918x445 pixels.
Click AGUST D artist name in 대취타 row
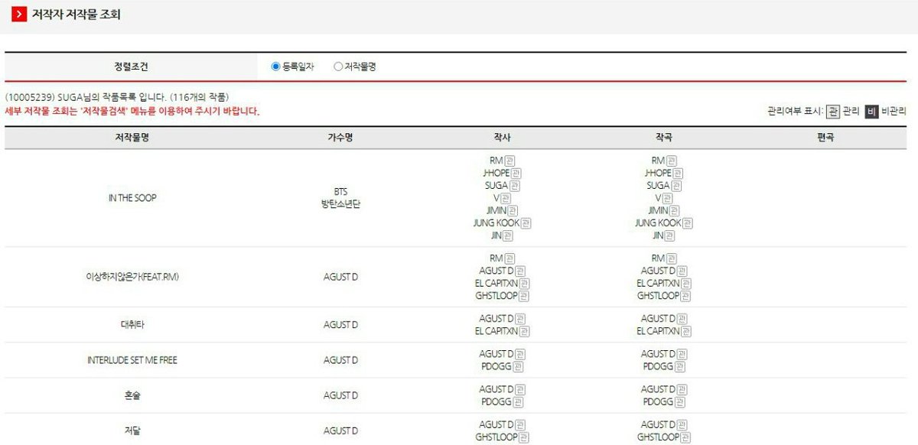(x=340, y=325)
